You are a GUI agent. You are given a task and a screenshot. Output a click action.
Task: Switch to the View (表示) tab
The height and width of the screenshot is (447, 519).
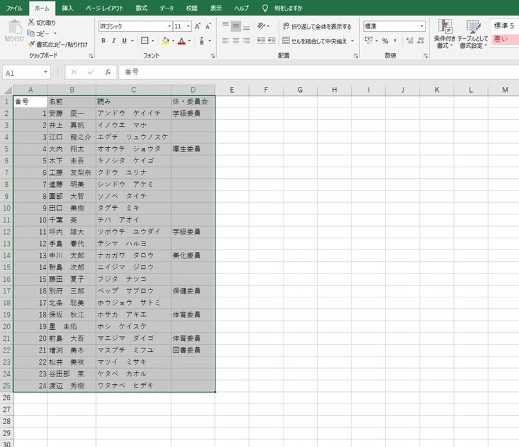click(216, 8)
